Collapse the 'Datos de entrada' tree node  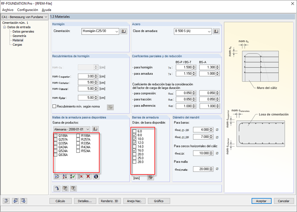tap(5, 27)
